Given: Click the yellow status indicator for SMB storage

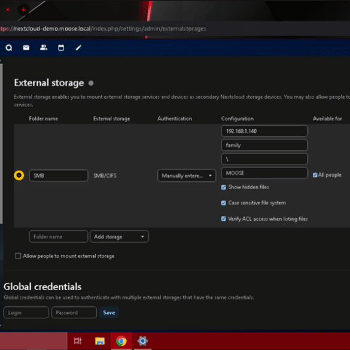Looking at the screenshot, I should [x=19, y=175].
